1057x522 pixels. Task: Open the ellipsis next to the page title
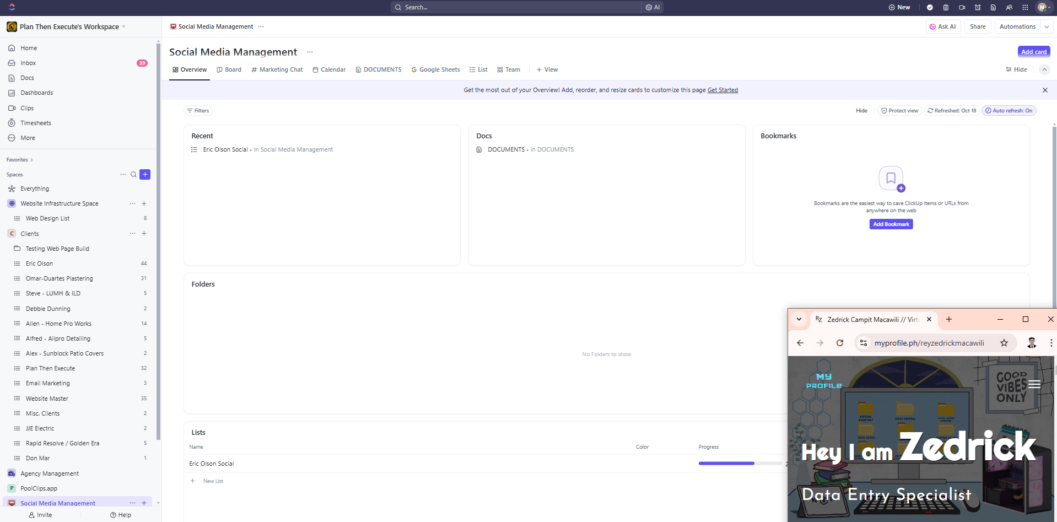click(310, 52)
